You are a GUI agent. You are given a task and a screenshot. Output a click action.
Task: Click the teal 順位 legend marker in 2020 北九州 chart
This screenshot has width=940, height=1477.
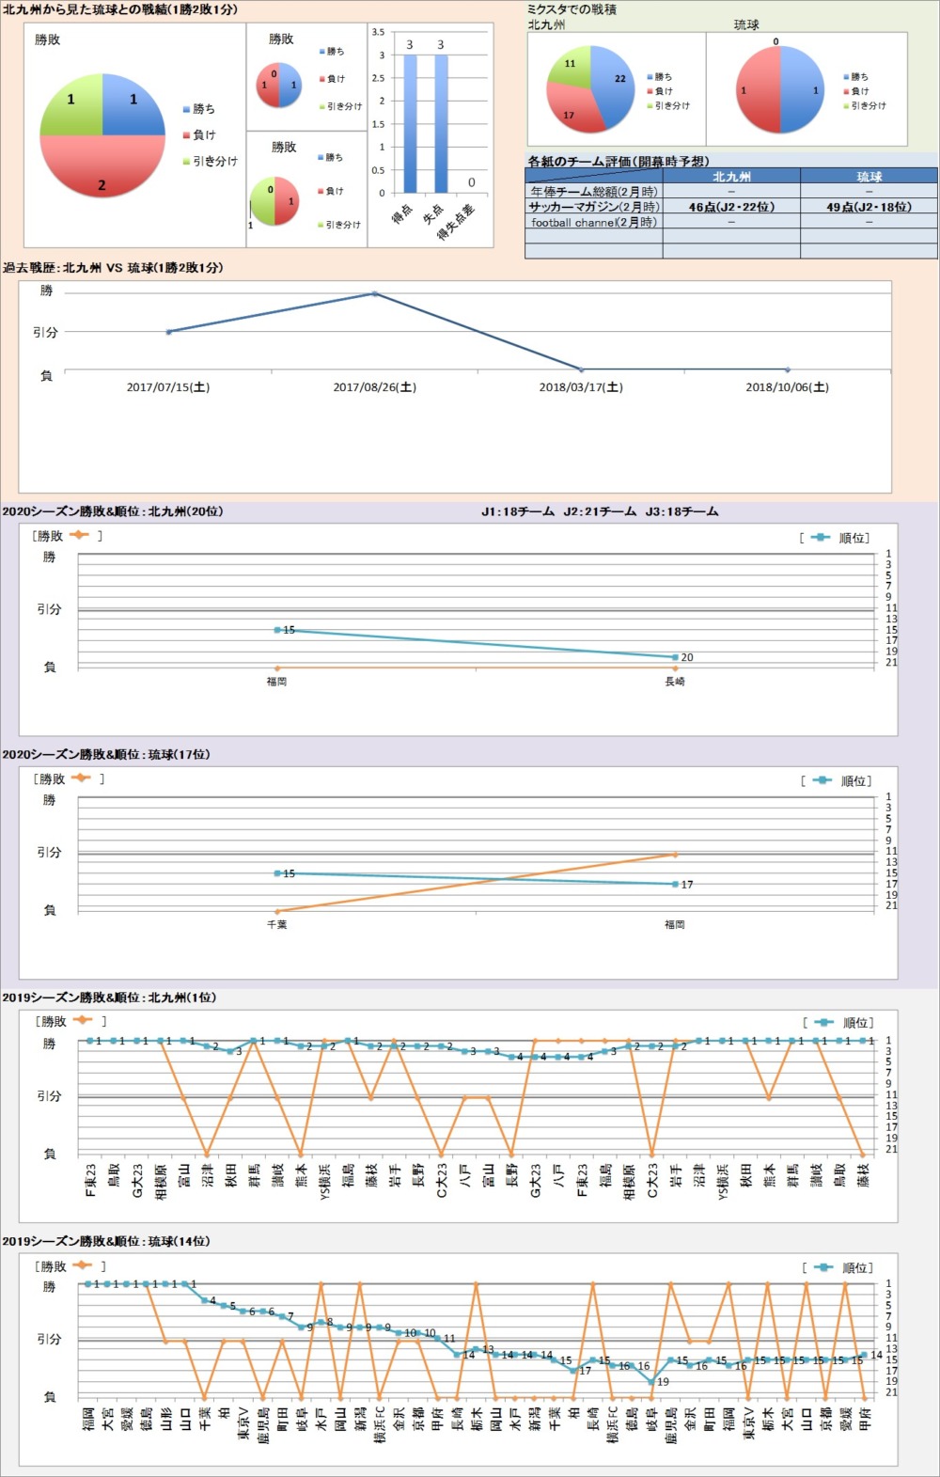coord(821,538)
